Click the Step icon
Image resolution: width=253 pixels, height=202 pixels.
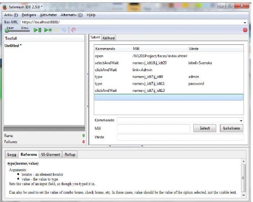[x=64, y=30]
